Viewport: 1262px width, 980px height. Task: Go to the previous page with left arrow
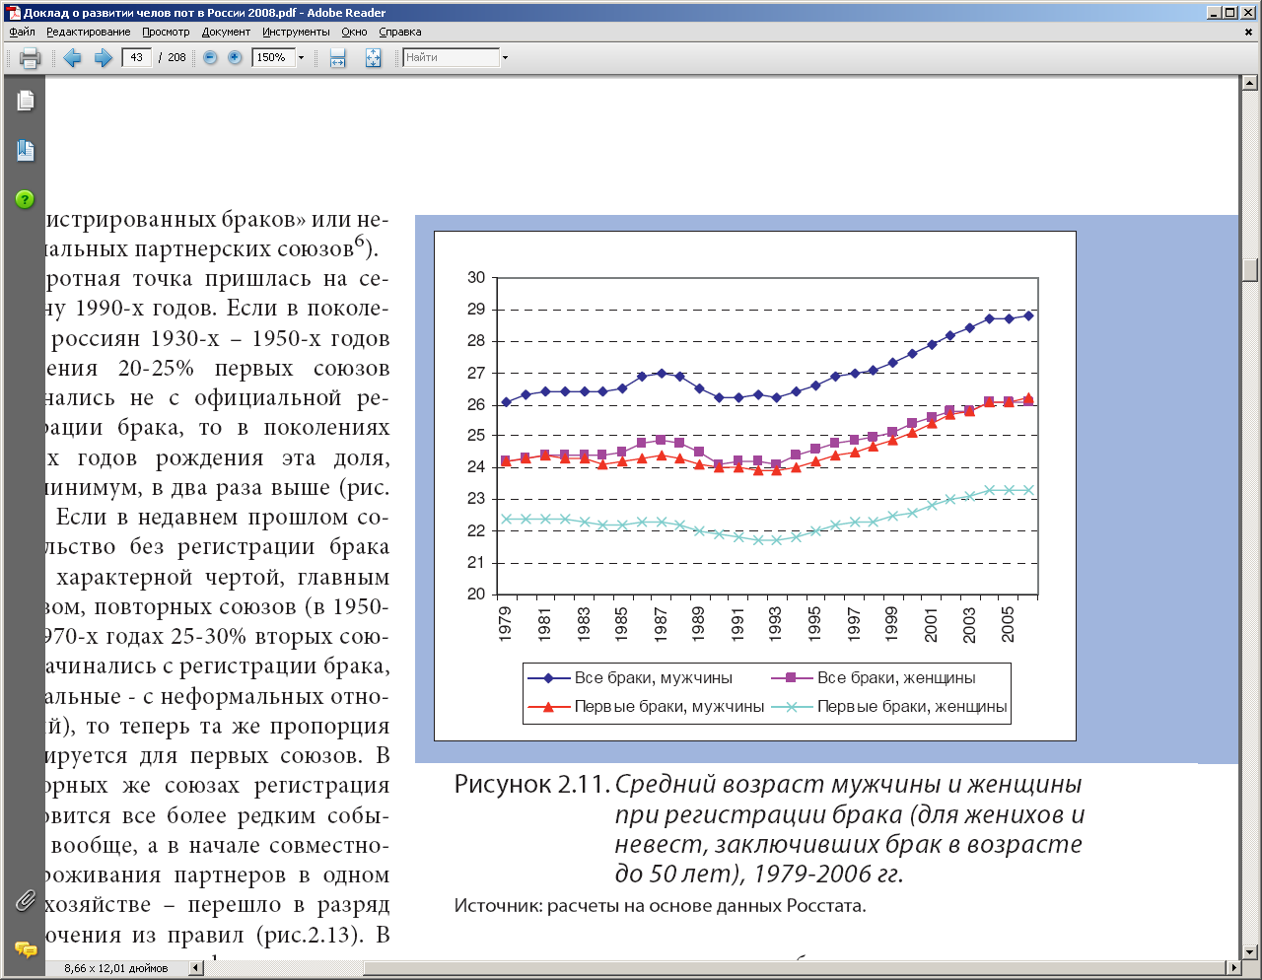pos(72,58)
